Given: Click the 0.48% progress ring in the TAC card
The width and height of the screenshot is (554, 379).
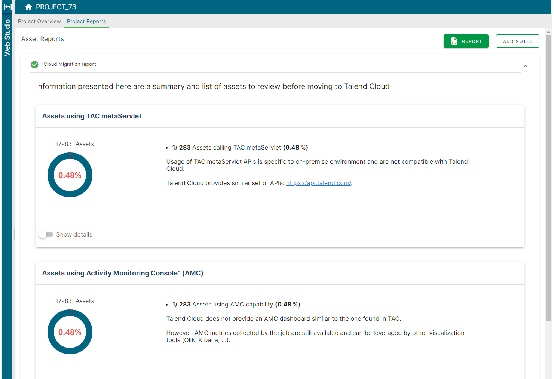Looking at the screenshot, I should 70,175.
